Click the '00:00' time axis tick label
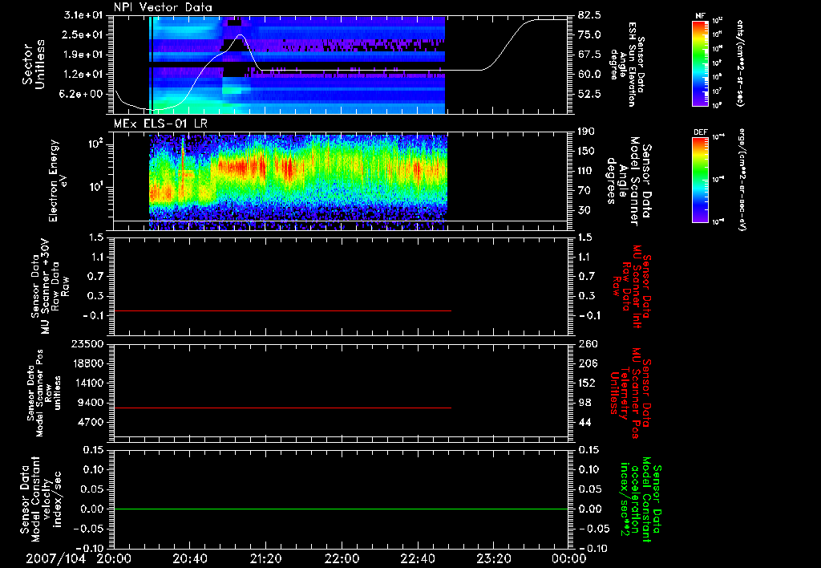The image size is (821, 568). [568, 559]
